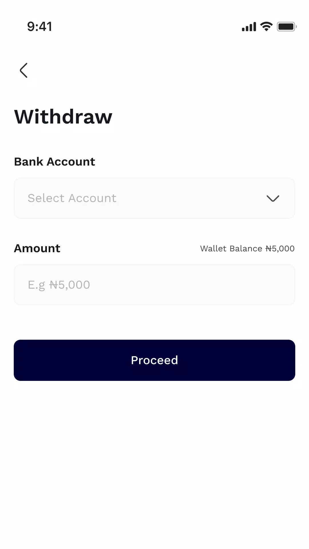
Task: Tap the Withdraw page heading
Action: (63, 117)
